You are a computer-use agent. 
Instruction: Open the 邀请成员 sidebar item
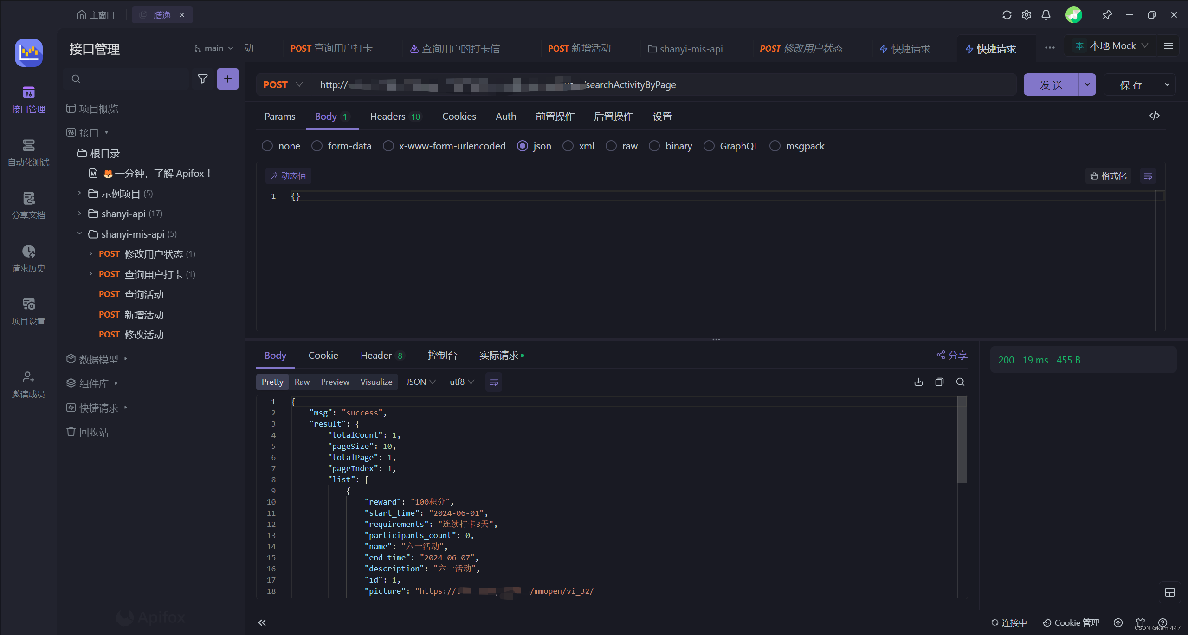coord(28,385)
